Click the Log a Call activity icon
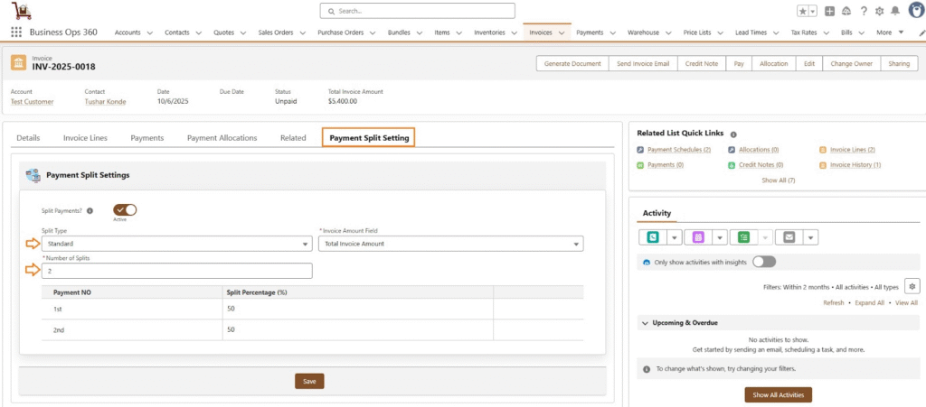Viewport: 926px width, 407px height. tap(653, 237)
